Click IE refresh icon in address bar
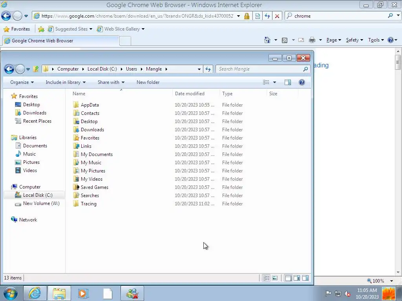Screen dimensions: 402x301 (x=267, y=16)
